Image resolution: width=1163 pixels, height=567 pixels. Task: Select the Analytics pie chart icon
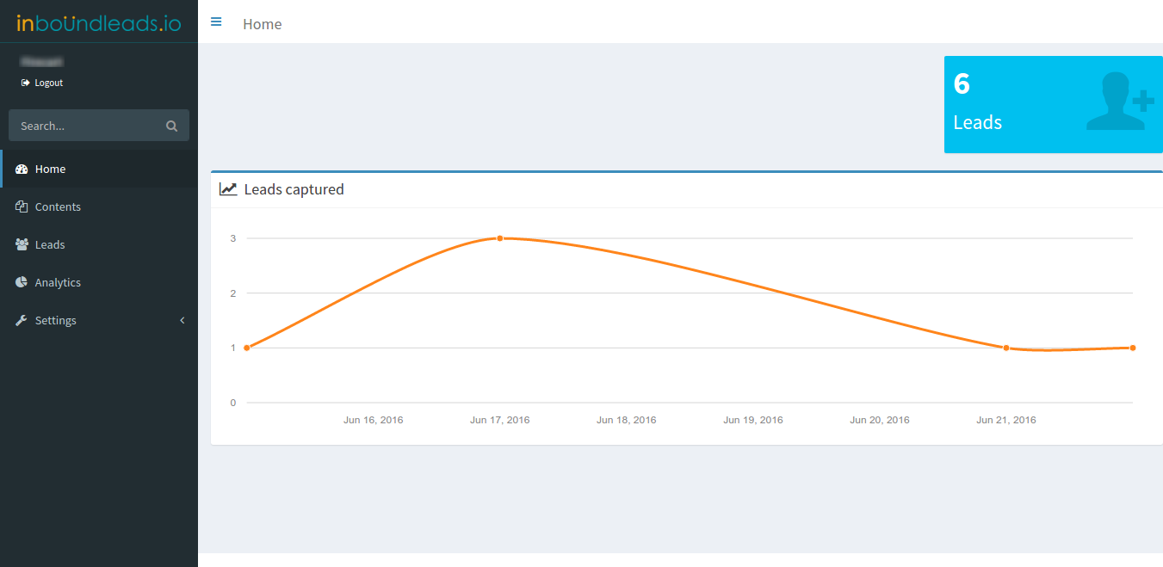click(x=22, y=282)
